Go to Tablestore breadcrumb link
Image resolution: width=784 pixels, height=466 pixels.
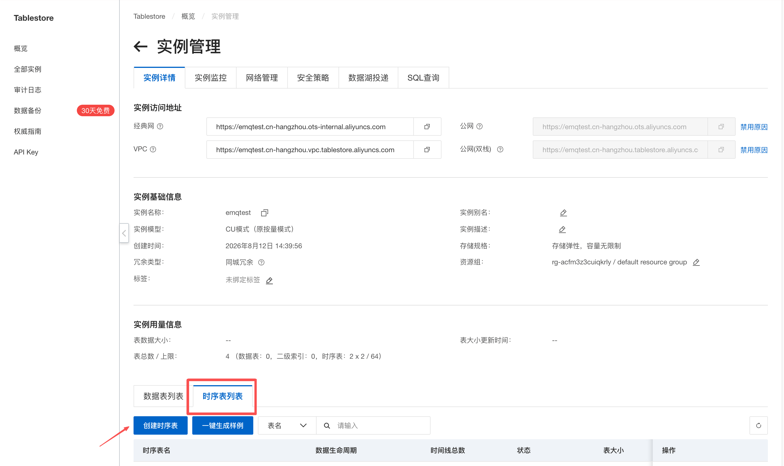pyautogui.click(x=149, y=16)
